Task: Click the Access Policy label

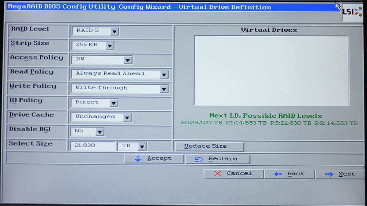Action: [x=36, y=58]
